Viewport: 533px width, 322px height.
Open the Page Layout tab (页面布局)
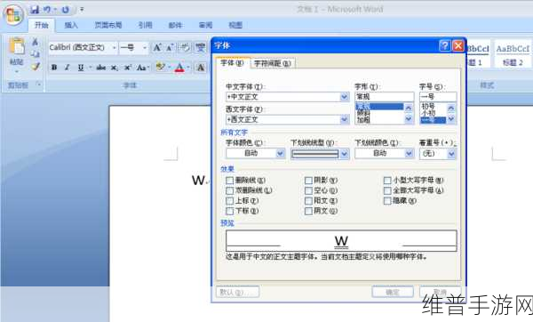(x=108, y=25)
